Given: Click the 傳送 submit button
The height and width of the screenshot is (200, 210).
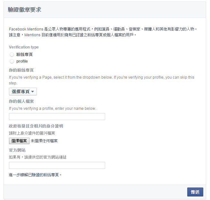Looking at the screenshot, I should [195, 192].
